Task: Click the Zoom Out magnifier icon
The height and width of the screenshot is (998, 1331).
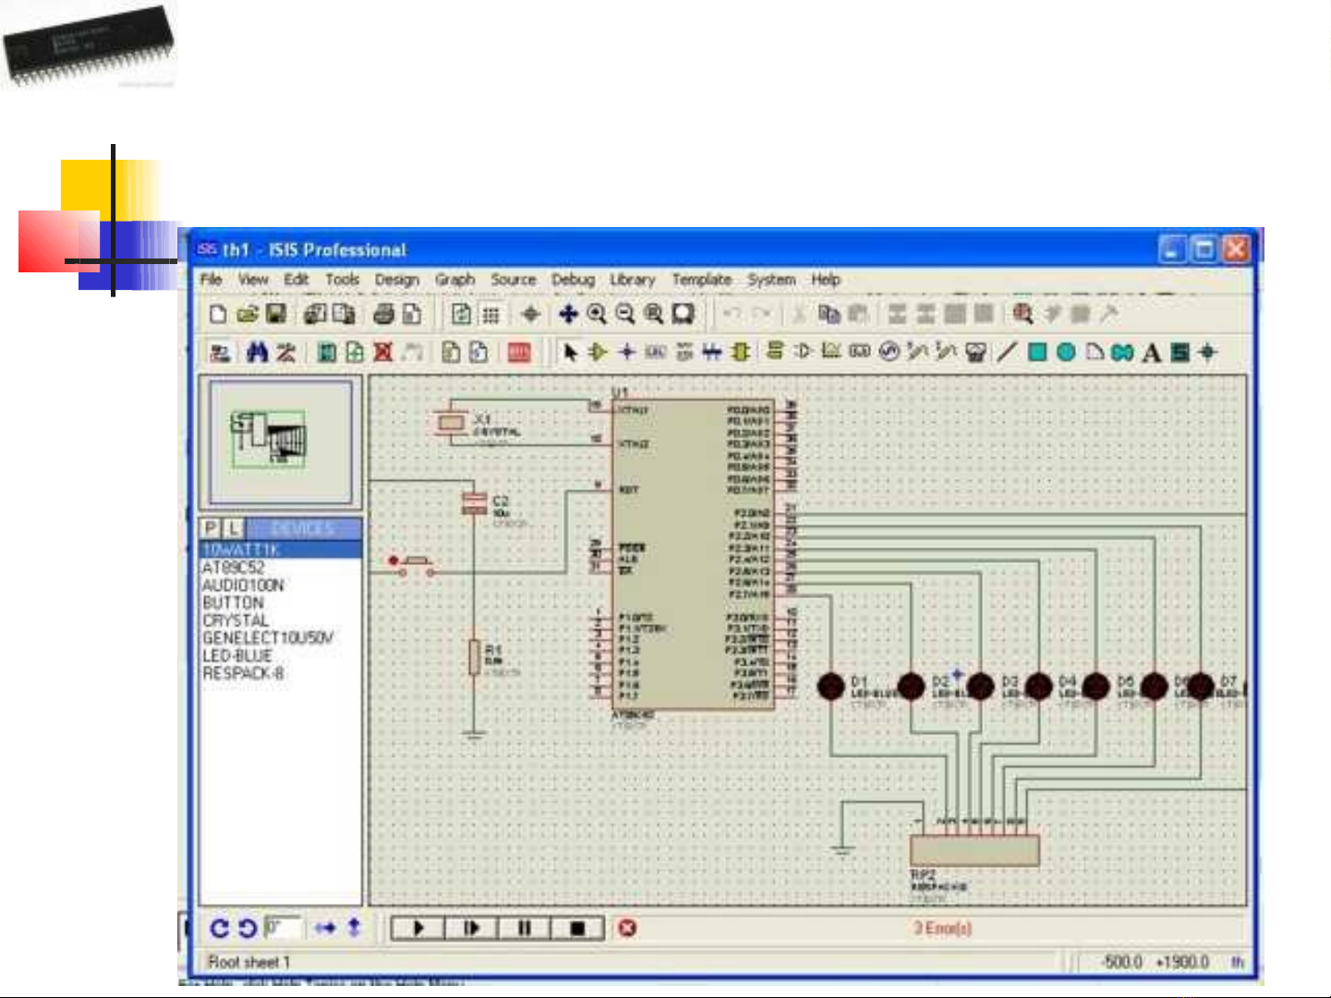Action: click(x=625, y=315)
